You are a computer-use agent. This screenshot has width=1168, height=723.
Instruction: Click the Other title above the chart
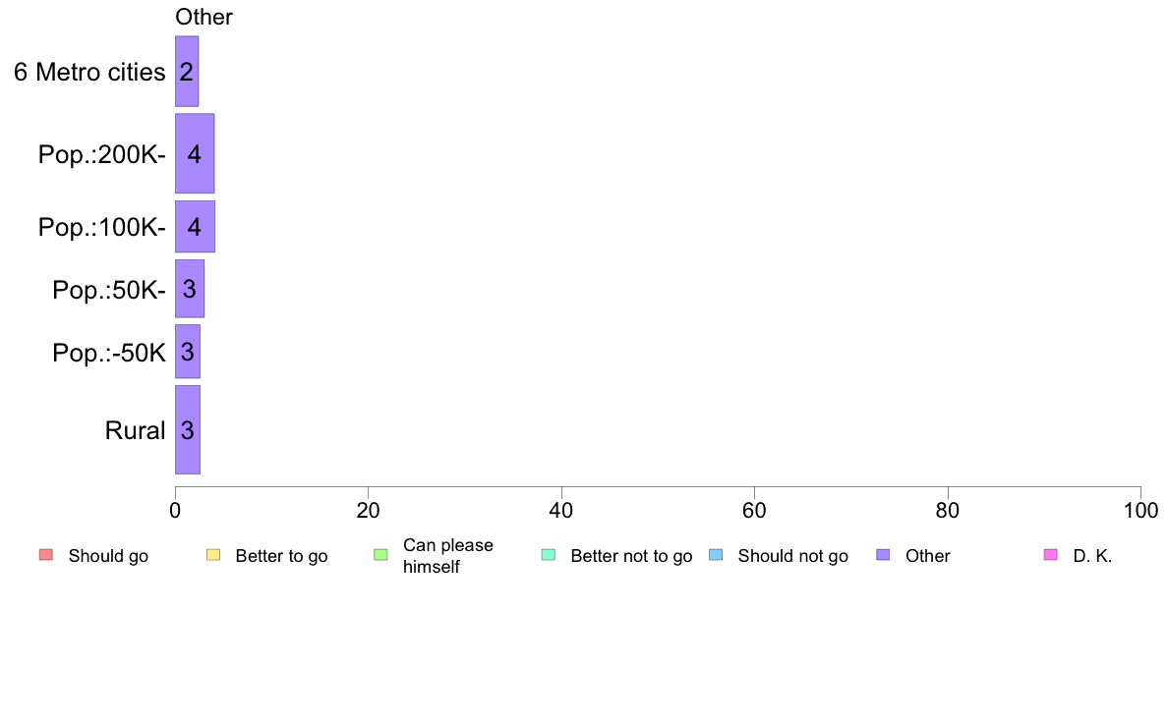pyautogui.click(x=204, y=17)
